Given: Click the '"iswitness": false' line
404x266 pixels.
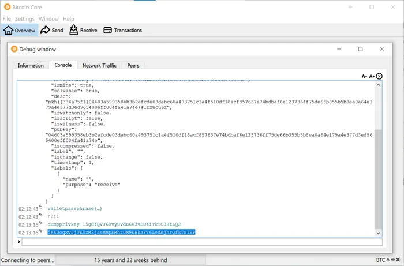Looking at the screenshot, I should tap(78, 124).
